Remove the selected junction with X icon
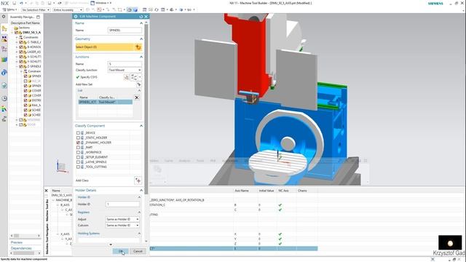466x262 pixels. [137, 98]
